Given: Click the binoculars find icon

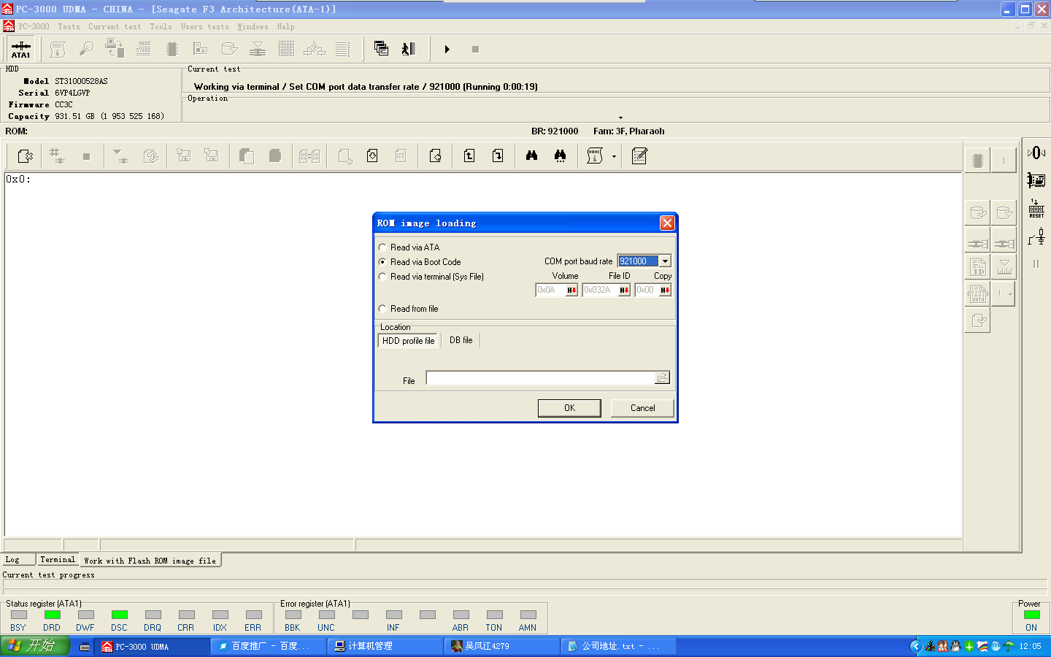Looking at the screenshot, I should (x=531, y=156).
